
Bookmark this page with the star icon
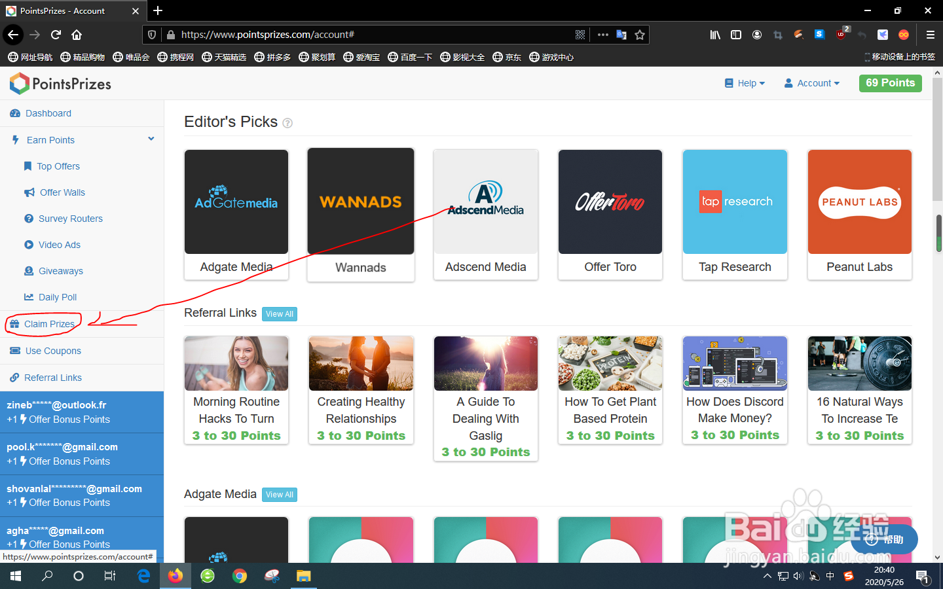(x=640, y=35)
